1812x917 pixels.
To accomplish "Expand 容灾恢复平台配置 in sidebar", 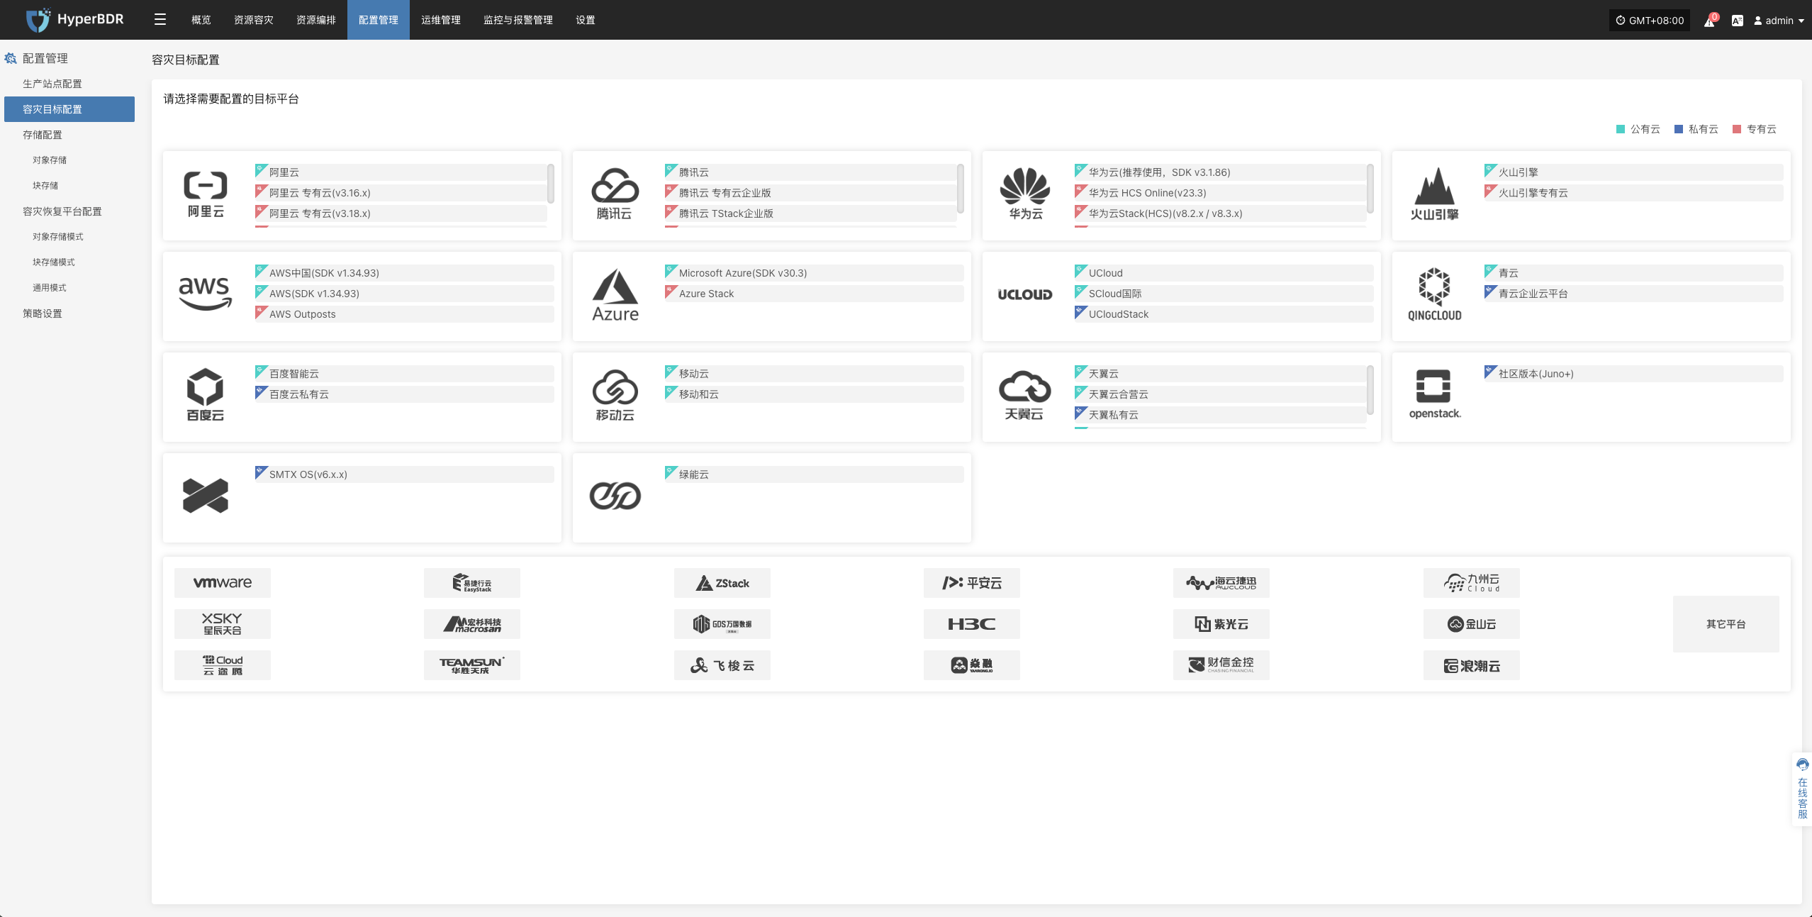I will point(69,211).
